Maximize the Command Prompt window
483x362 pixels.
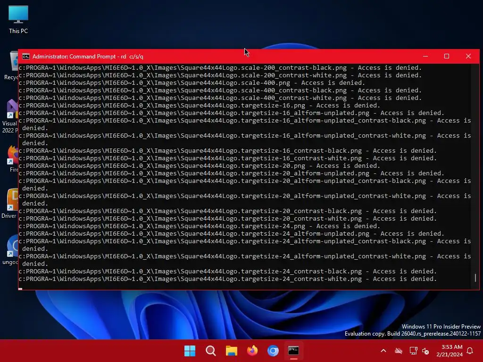(447, 57)
